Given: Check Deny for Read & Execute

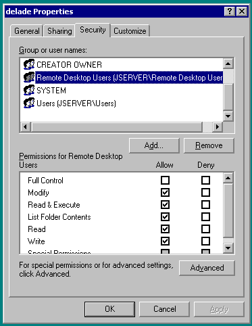Looking at the screenshot, I should (205, 205).
